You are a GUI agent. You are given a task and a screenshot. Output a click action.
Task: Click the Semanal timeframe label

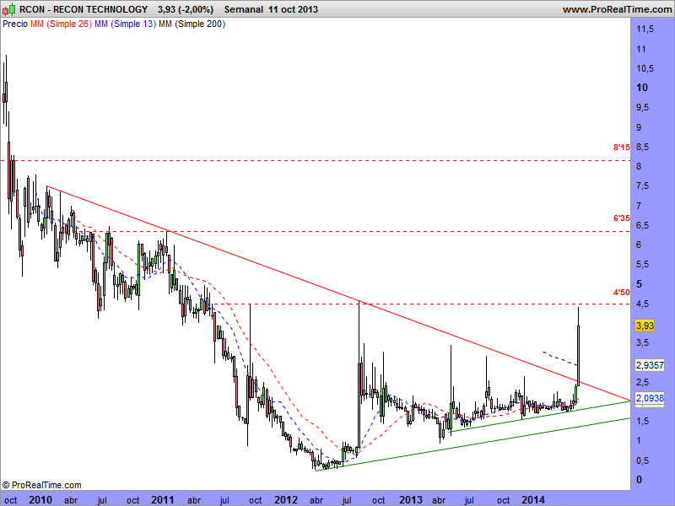244,9
